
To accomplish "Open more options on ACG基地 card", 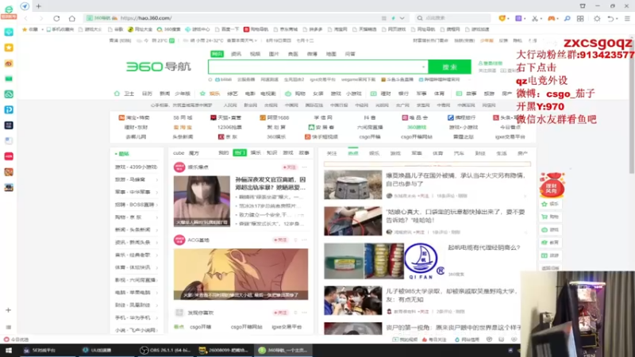I will pos(305,240).
